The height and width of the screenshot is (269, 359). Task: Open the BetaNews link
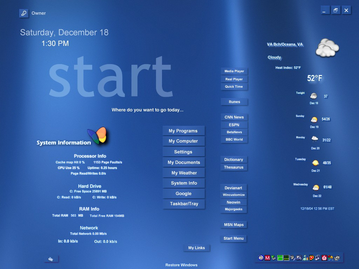[x=234, y=132]
